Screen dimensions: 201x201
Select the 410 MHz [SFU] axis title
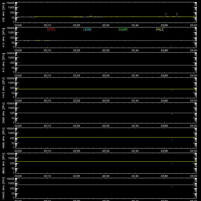pyautogui.click(x=4, y=37)
